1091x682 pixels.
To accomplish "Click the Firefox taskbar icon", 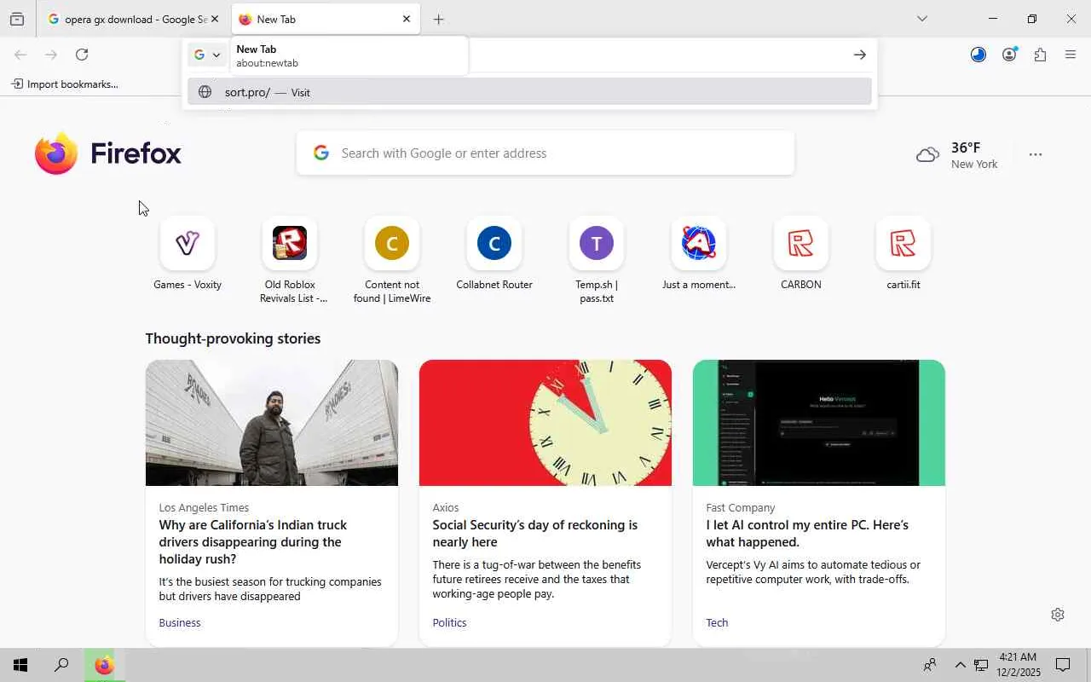I will [104, 665].
